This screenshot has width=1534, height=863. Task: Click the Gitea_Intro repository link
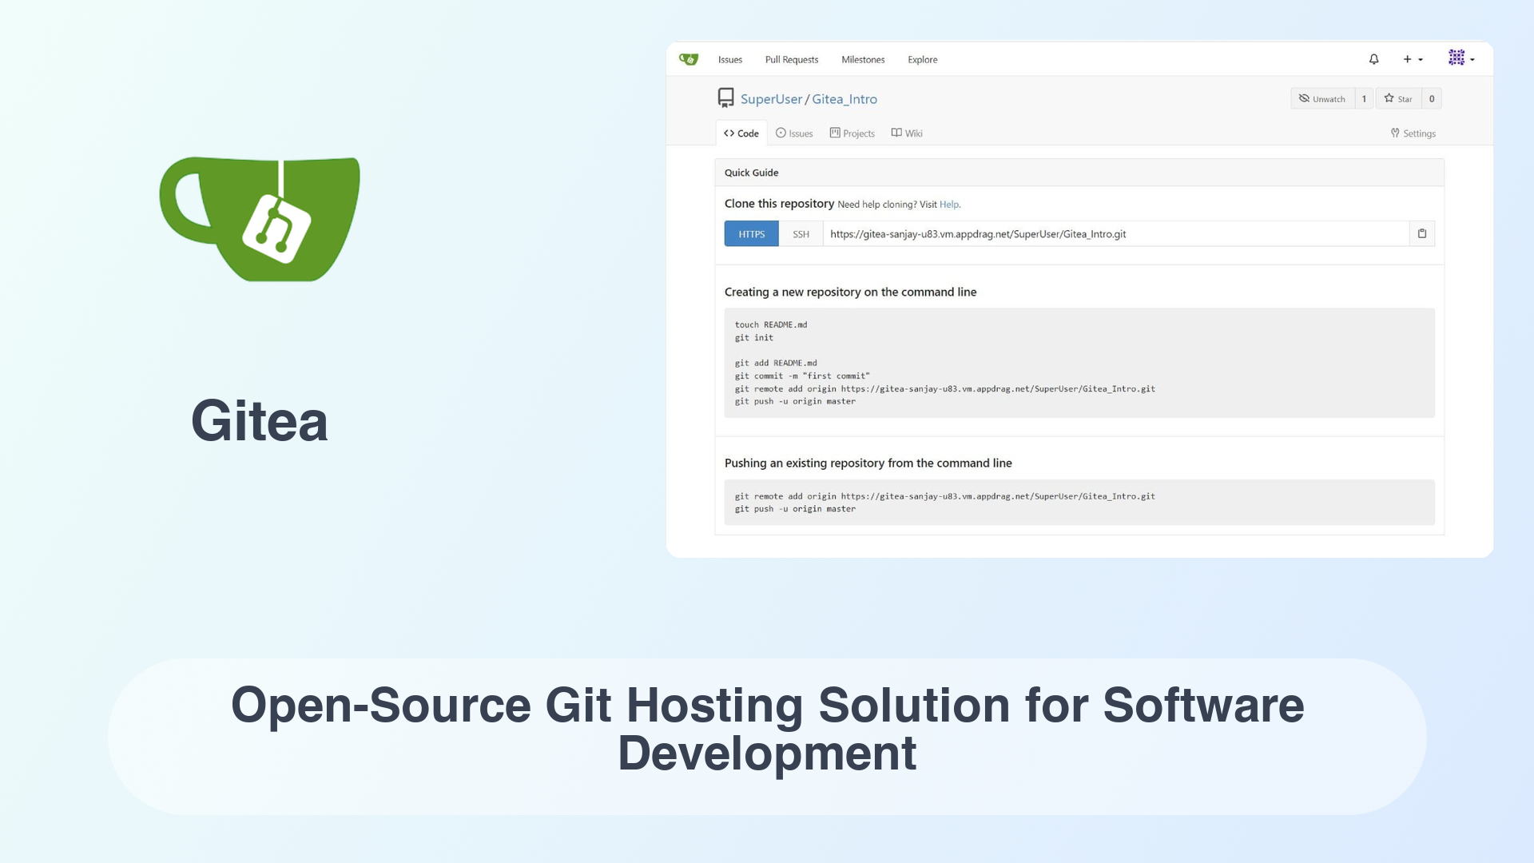coord(844,99)
